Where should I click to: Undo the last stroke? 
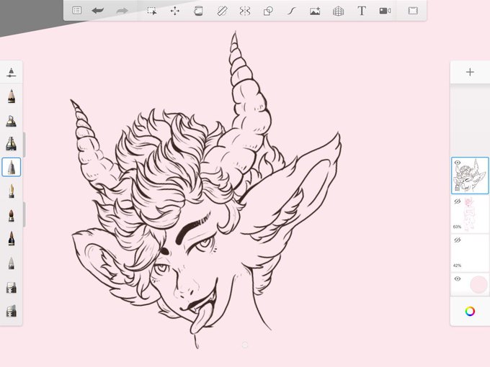tap(98, 11)
